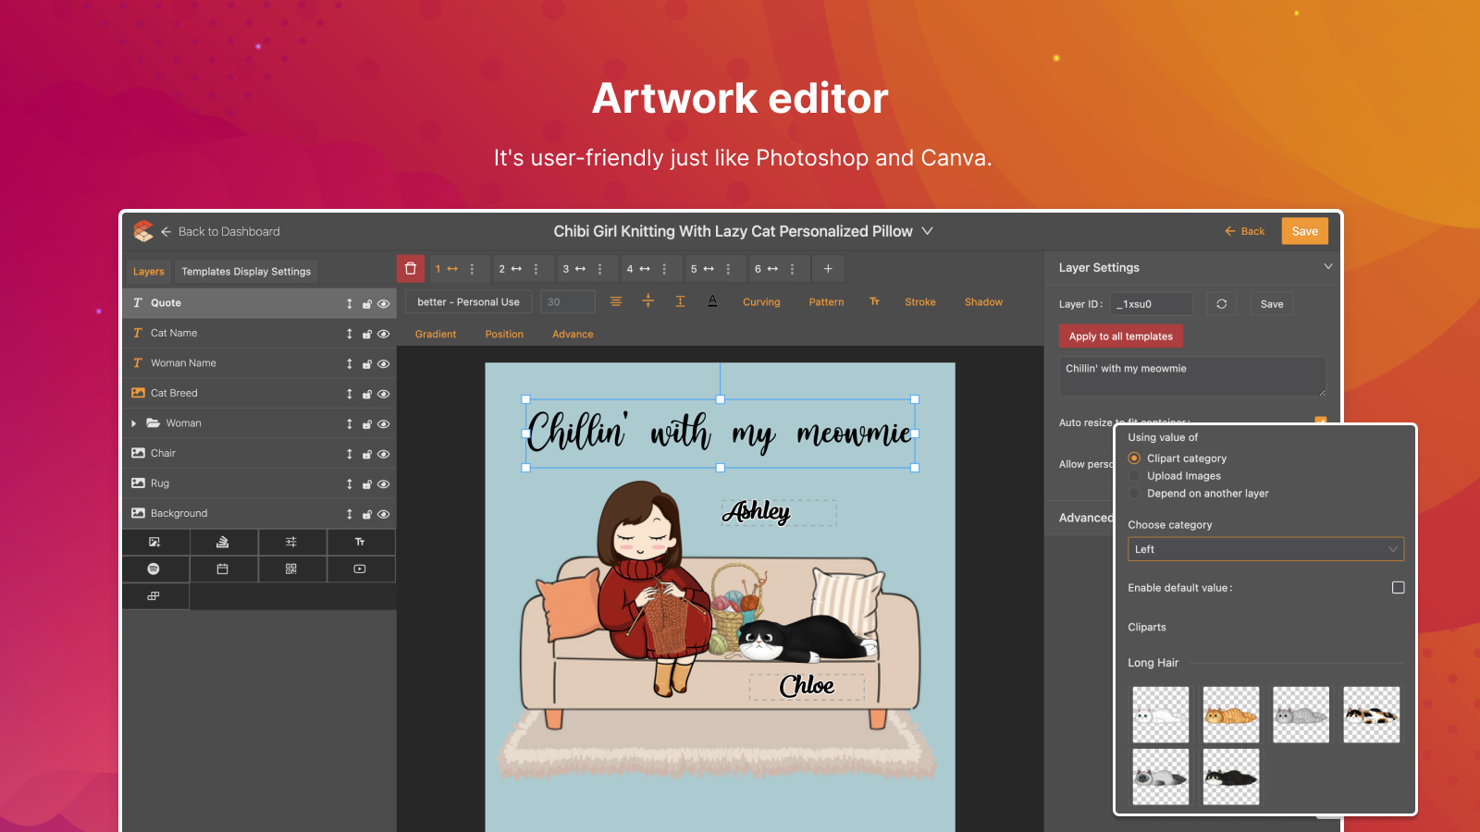Select the Clipart category radio button
The image size is (1480, 832).
1134,458
